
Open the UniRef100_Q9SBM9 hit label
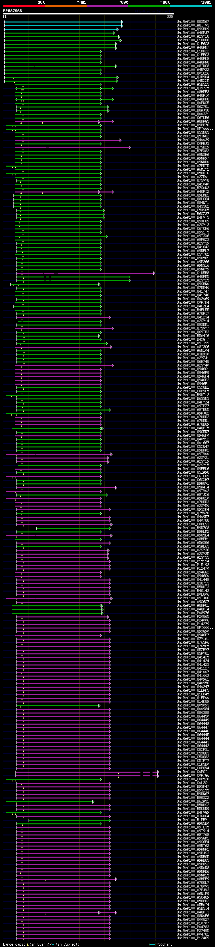pyautogui.click(x=193, y=29)
